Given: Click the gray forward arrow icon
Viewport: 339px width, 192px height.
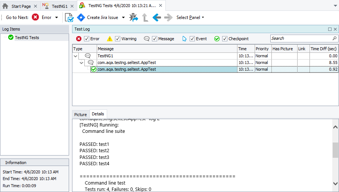Looking at the screenshot, I should [168, 17].
